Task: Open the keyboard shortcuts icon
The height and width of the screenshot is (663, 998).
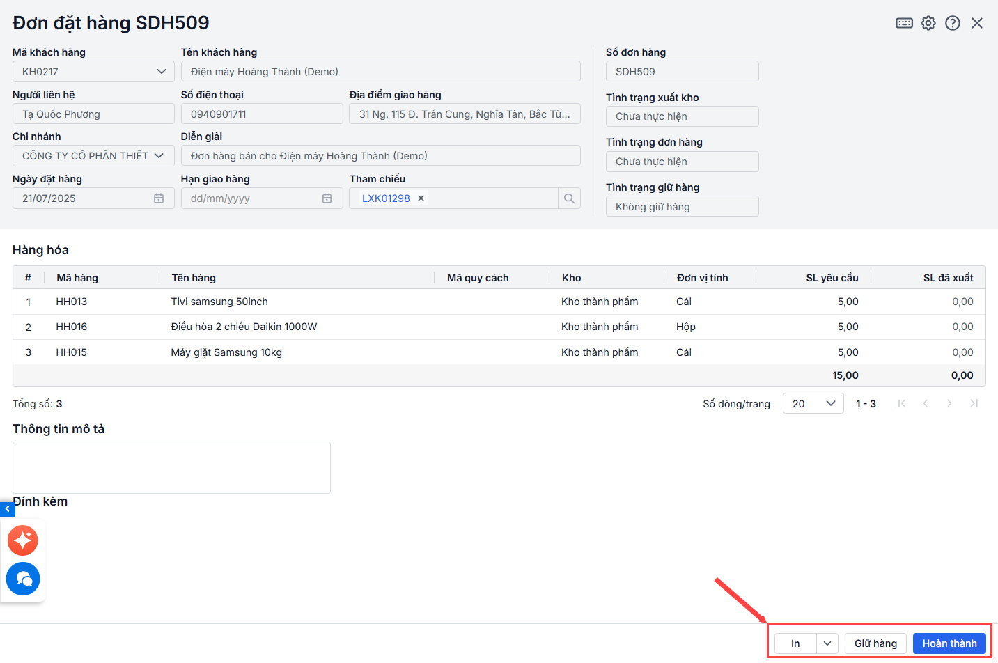Action: [x=904, y=23]
